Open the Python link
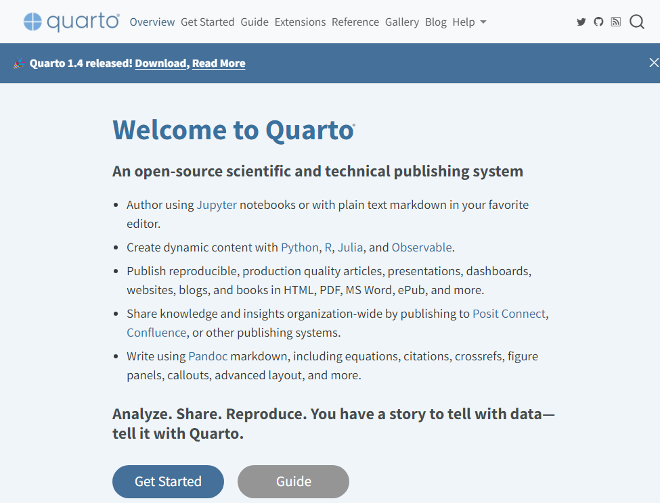Viewport: 660px width, 503px height. point(299,247)
